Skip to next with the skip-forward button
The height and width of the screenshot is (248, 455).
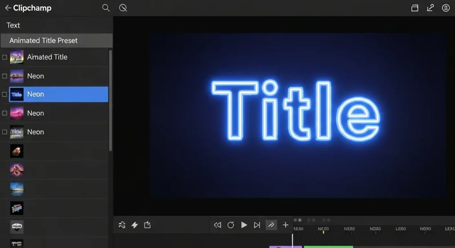(x=257, y=225)
